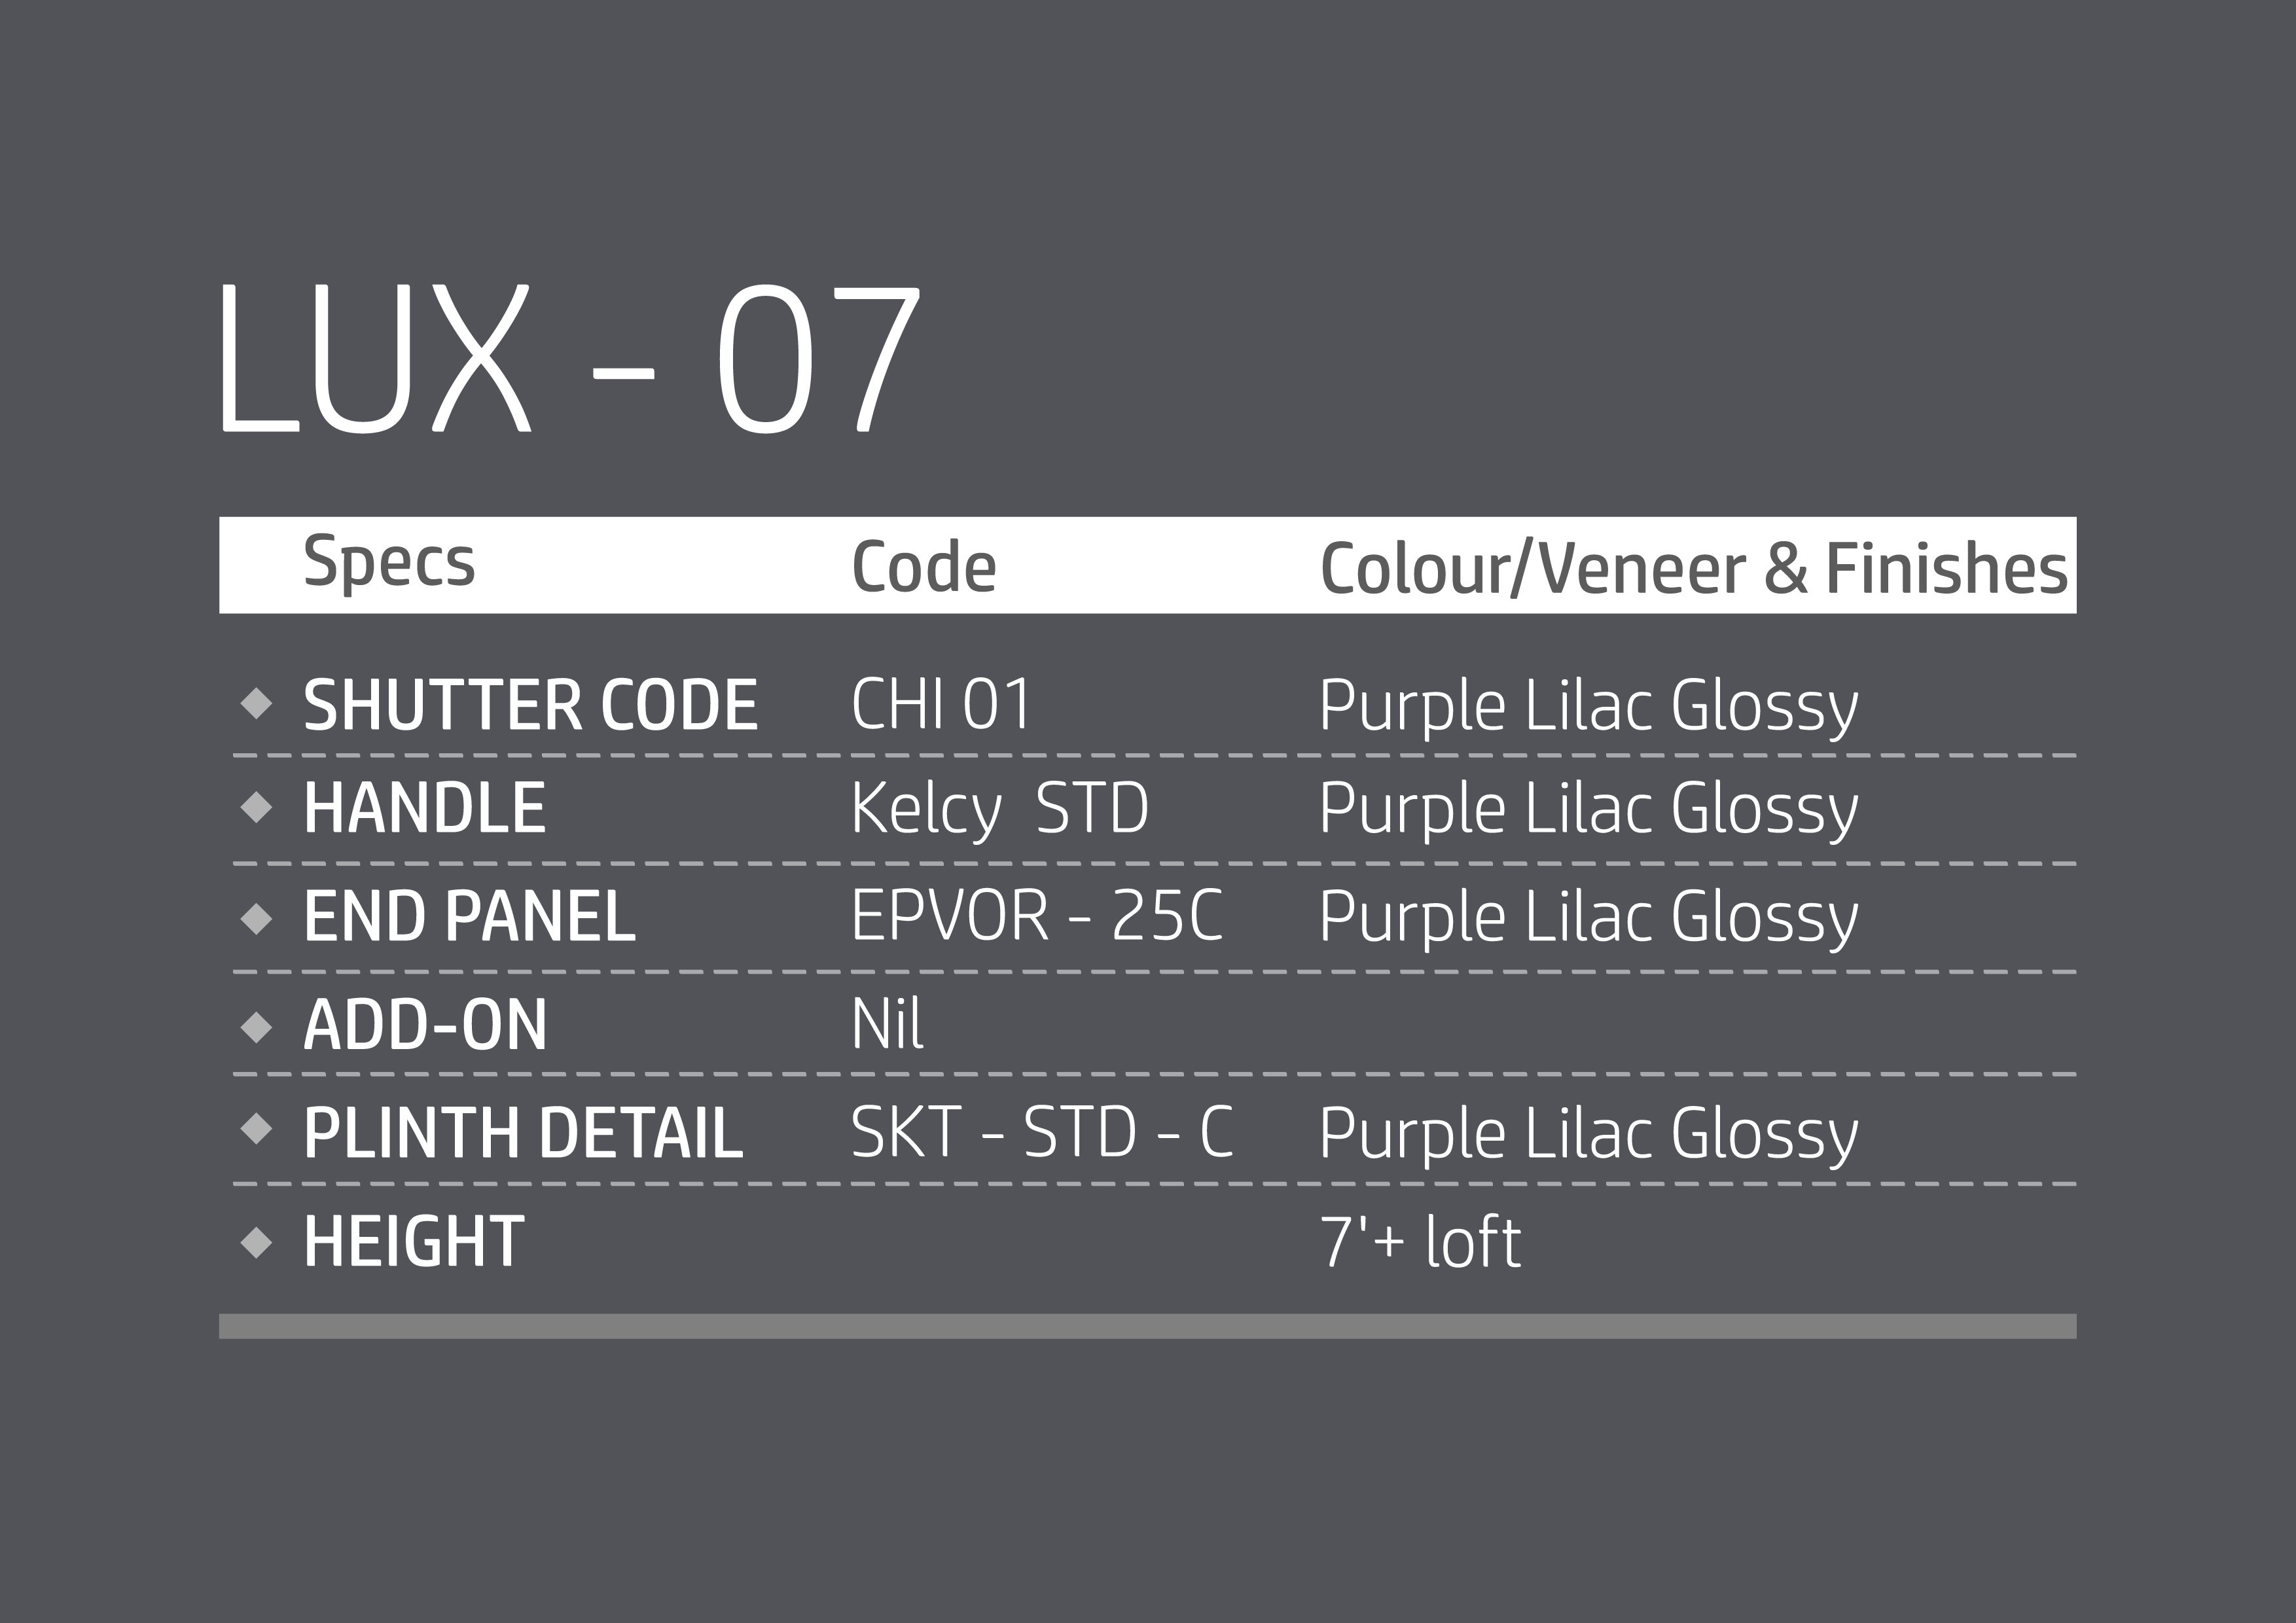This screenshot has height=1623, width=2296.
Task: Click the Nil add-on value
Action: (x=887, y=1024)
